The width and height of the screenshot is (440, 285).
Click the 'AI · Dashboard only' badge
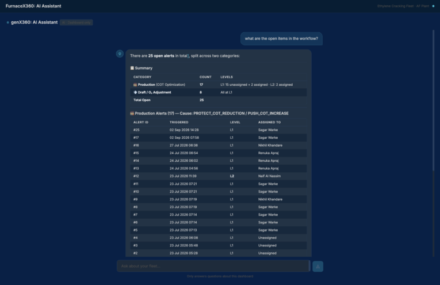pos(76,22)
